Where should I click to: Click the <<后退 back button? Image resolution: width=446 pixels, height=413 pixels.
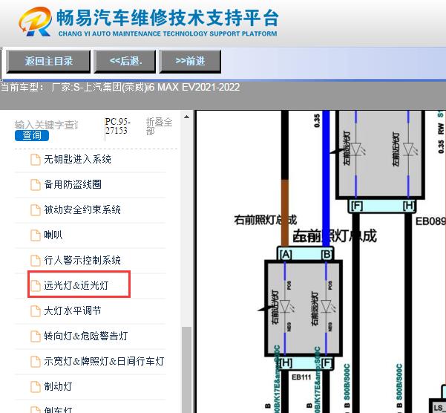[125, 61]
